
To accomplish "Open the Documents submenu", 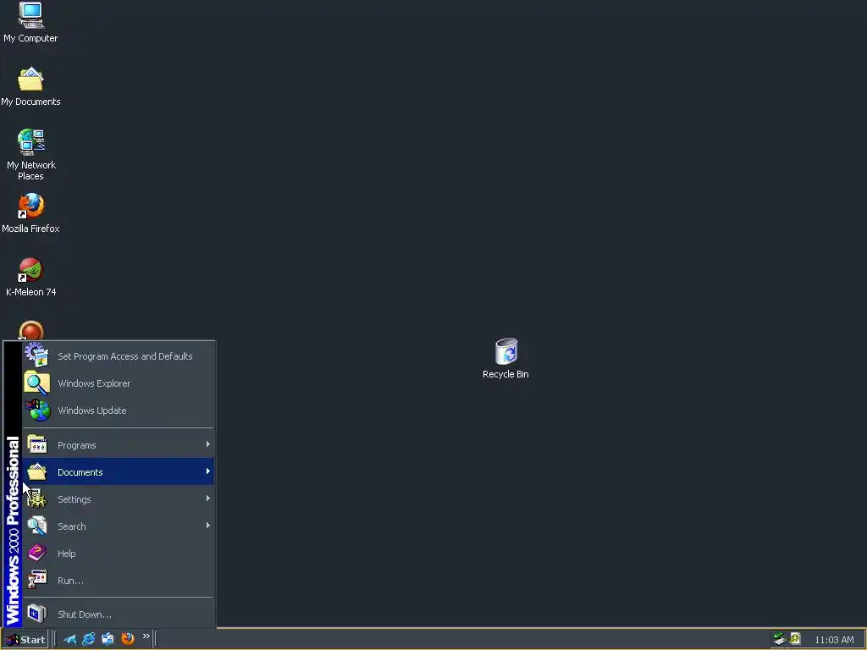I will [x=119, y=472].
